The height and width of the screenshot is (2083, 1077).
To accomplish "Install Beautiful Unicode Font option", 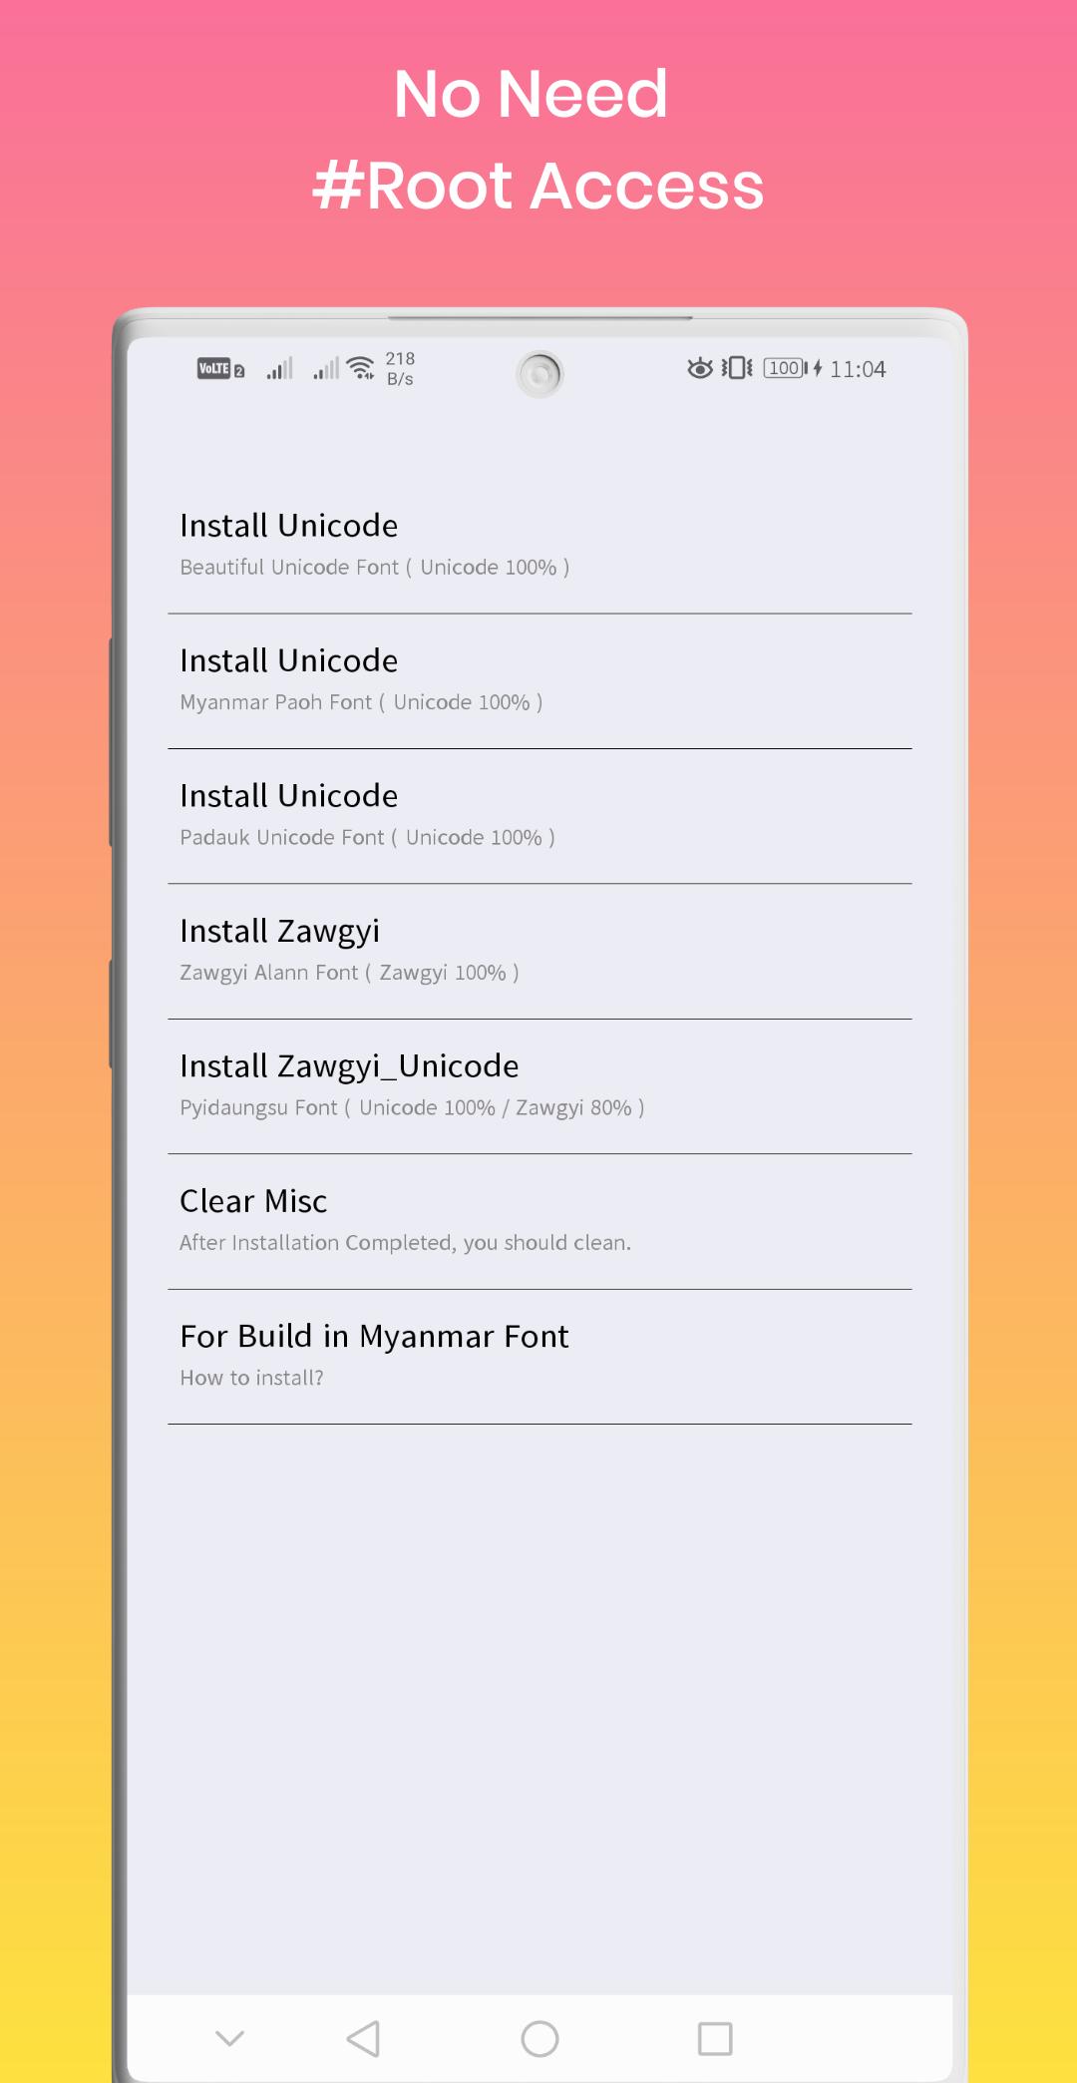I will 539,546.
